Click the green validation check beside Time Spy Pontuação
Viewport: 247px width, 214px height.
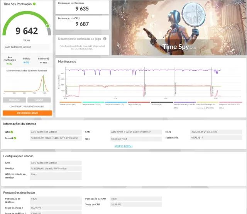click(34, 4)
